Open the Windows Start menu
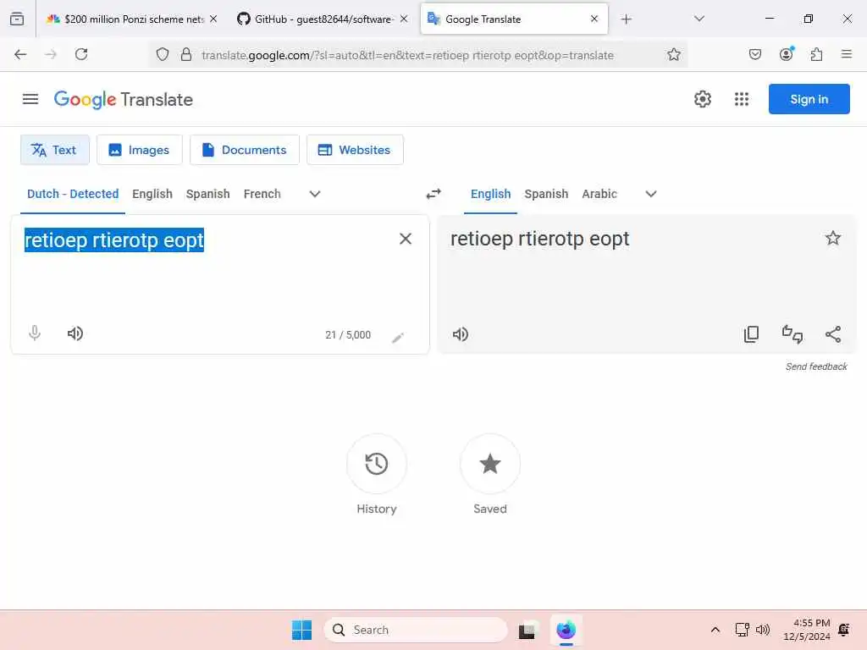 pos(302,630)
